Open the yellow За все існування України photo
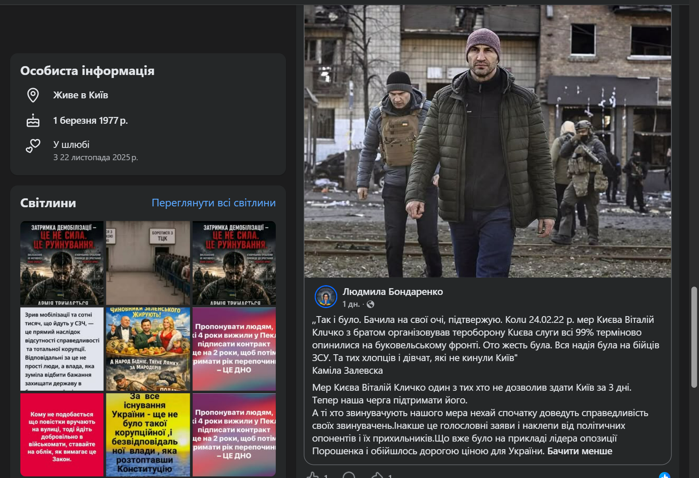The height and width of the screenshot is (478, 699). [148, 435]
